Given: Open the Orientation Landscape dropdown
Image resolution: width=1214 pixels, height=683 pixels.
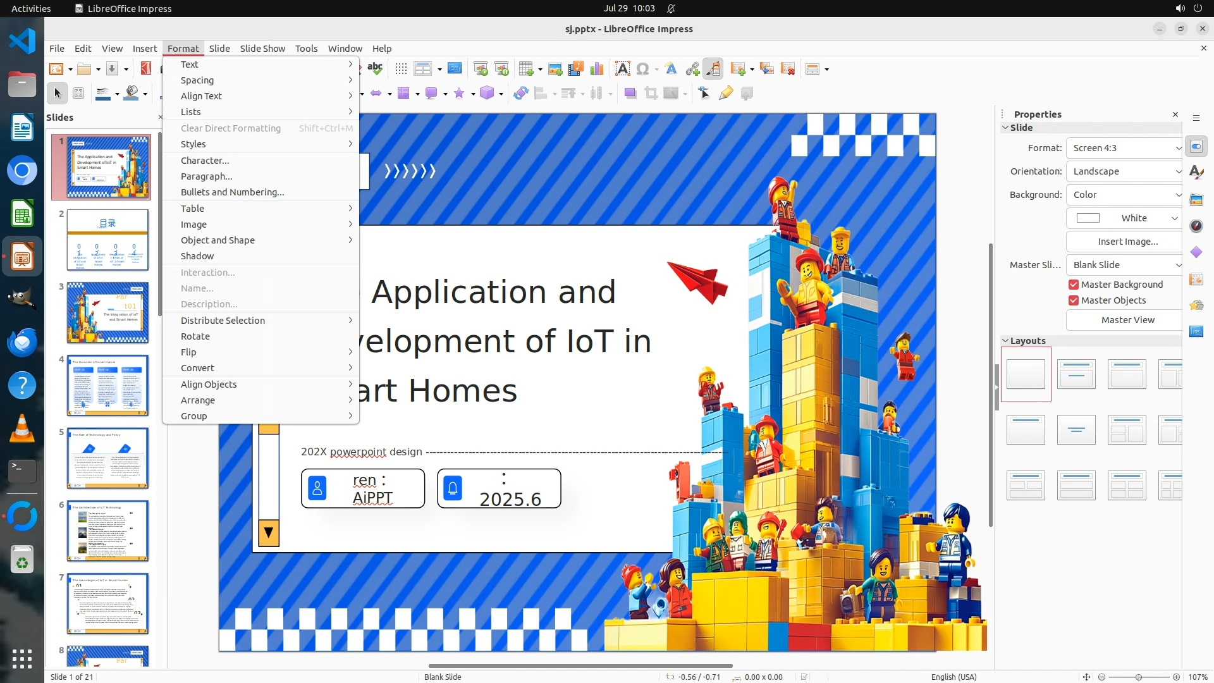Looking at the screenshot, I should [1125, 171].
